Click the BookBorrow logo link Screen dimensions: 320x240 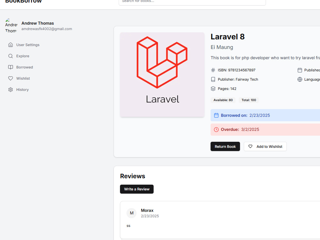click(23, 1)
